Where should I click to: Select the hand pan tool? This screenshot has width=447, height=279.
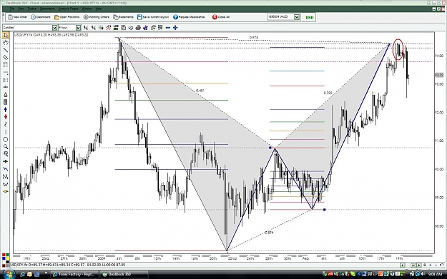coord(6,43)
